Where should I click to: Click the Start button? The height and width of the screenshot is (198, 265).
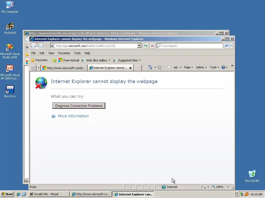[7, 194]
